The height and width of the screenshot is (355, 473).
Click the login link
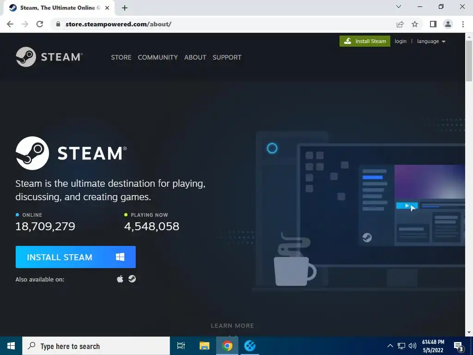pyautogui.click(x=400, y=41)
